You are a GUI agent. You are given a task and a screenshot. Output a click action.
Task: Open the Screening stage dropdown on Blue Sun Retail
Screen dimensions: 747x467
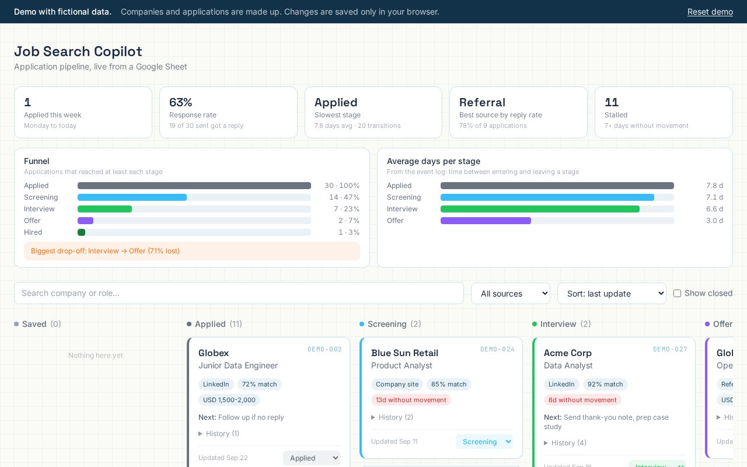click(x=484, y=442)
